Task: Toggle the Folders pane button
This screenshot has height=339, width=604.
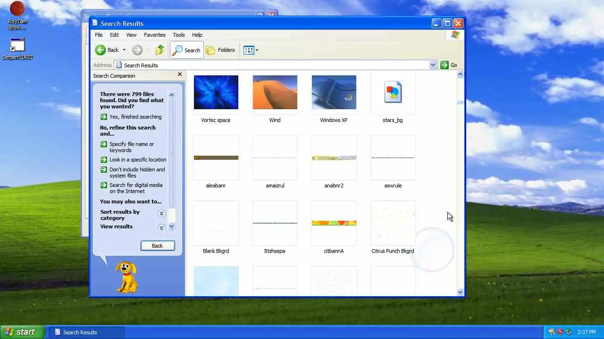Action: click(x=220, y=50)
